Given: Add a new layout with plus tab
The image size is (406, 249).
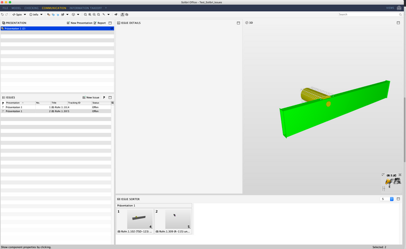Looking at the screenshot, I should pyautogui.click(x=106, y=8).
